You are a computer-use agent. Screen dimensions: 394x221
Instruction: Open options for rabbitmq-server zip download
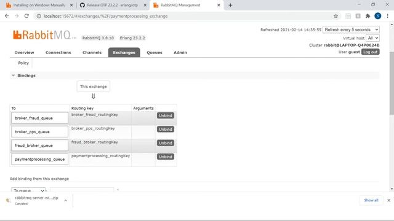click(66, 201)
